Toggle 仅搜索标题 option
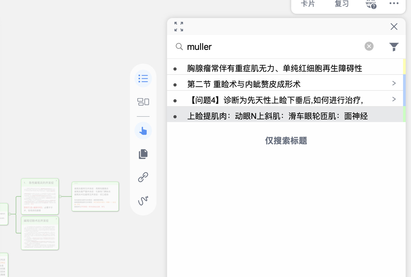This screenshot has height=277, width=411. tap(286, 141)
